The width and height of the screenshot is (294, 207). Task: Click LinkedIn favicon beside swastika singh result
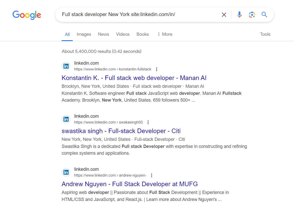pyautogui.click(x=66, y=119)
